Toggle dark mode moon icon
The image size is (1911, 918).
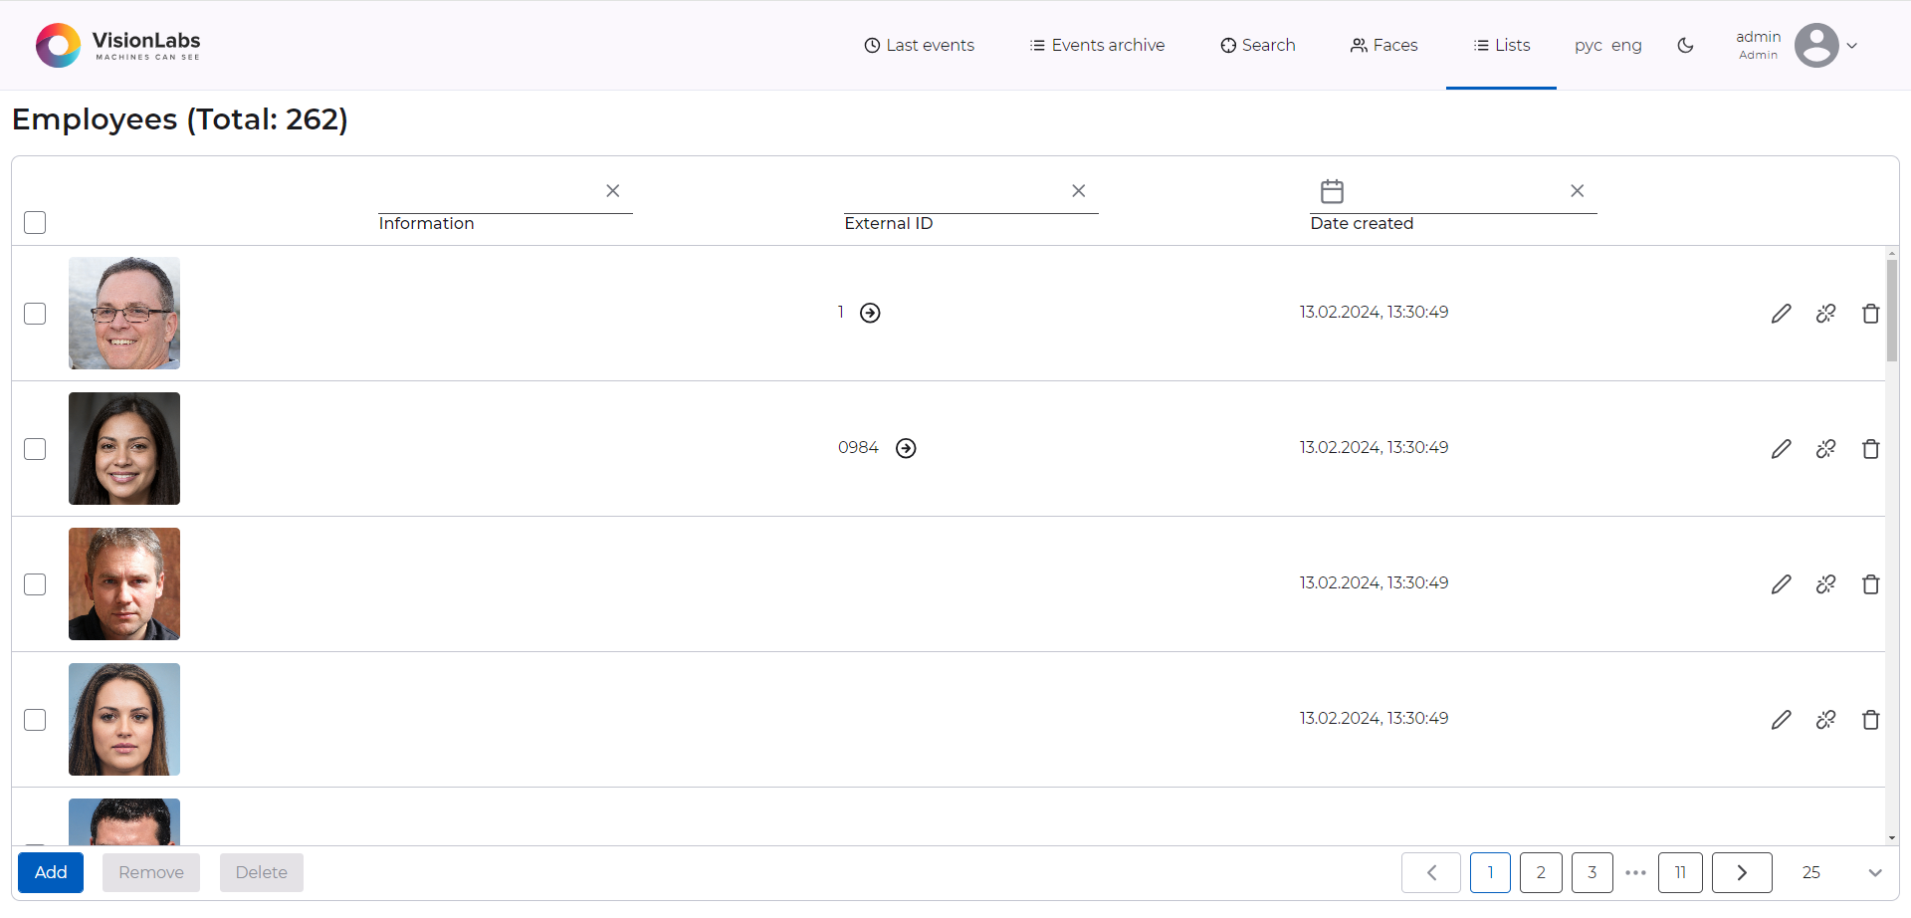click(1685, 45)
